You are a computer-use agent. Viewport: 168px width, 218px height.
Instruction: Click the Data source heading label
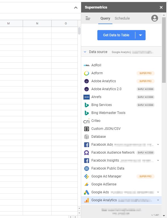pos(98,52)
